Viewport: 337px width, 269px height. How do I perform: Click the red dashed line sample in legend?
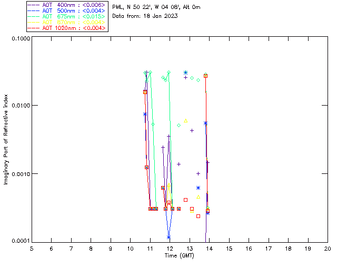34,28
